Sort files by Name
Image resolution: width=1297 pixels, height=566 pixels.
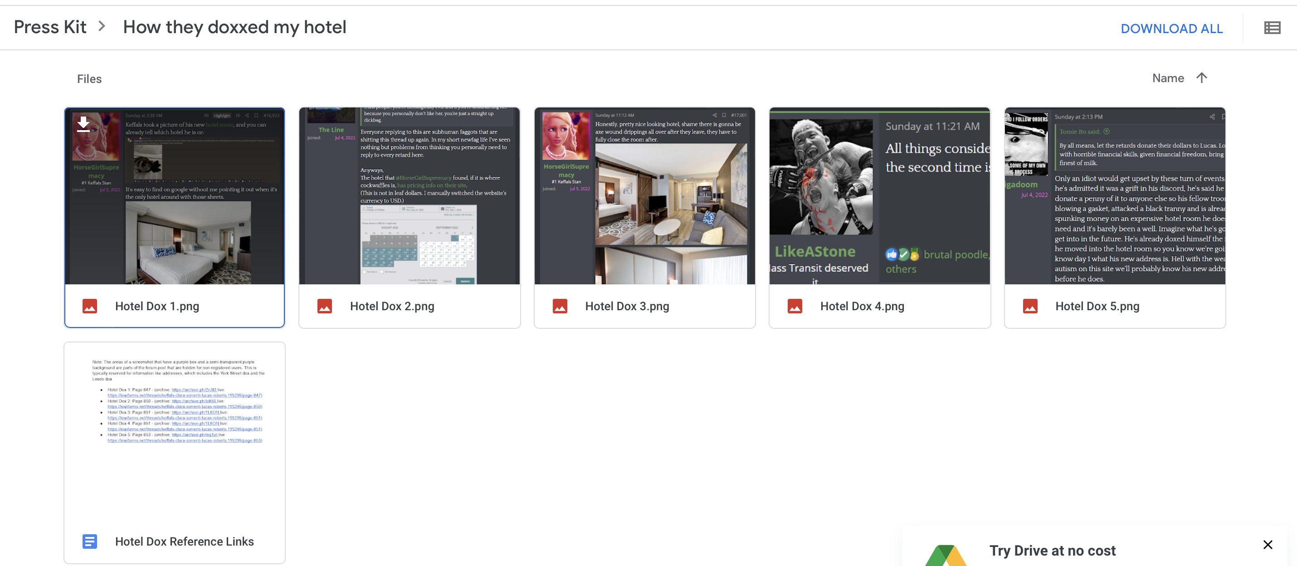[x=1168, y=78]
